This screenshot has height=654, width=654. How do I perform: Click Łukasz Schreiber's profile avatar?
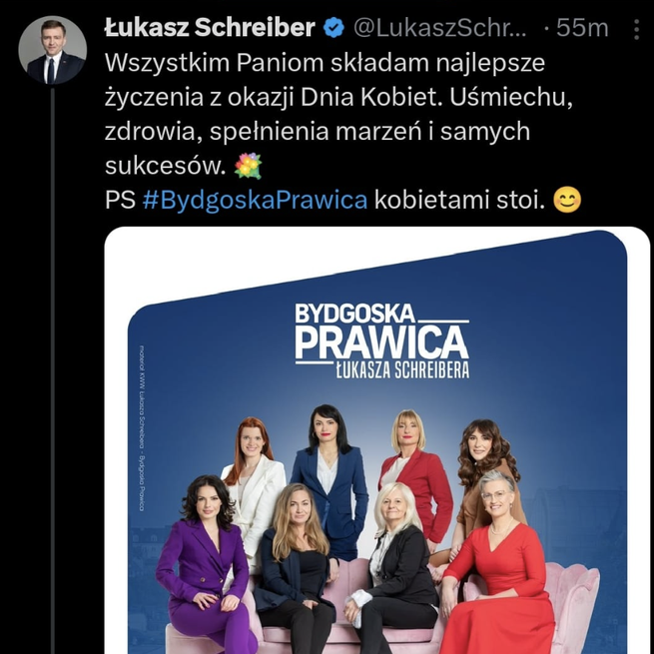point(53,50)
